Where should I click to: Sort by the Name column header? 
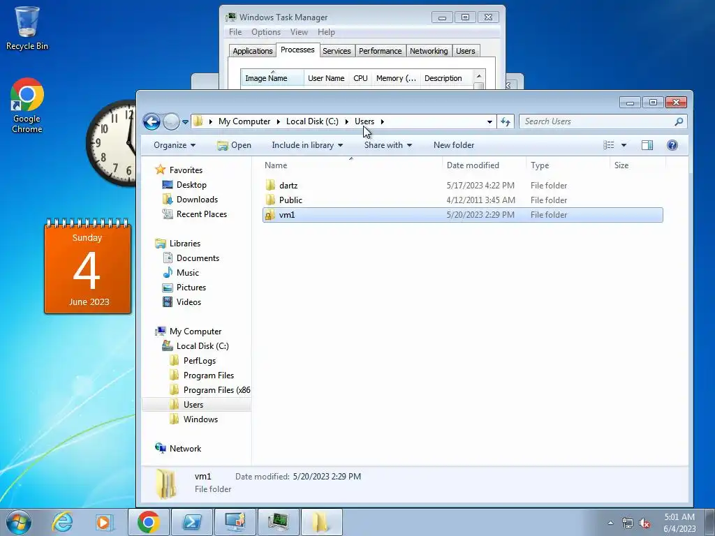(x=351, y=165)
